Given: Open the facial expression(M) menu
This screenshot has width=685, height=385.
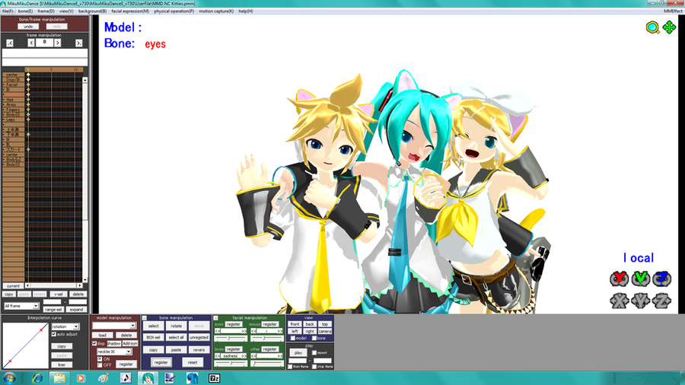Looking at the screenshot, I should [130, 11].
